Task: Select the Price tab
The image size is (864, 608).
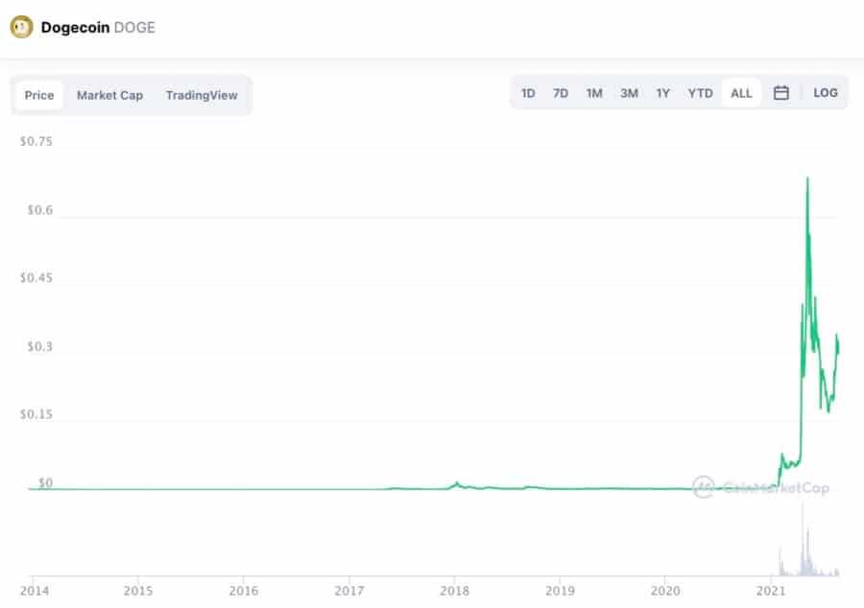Action: pos(38,95)
